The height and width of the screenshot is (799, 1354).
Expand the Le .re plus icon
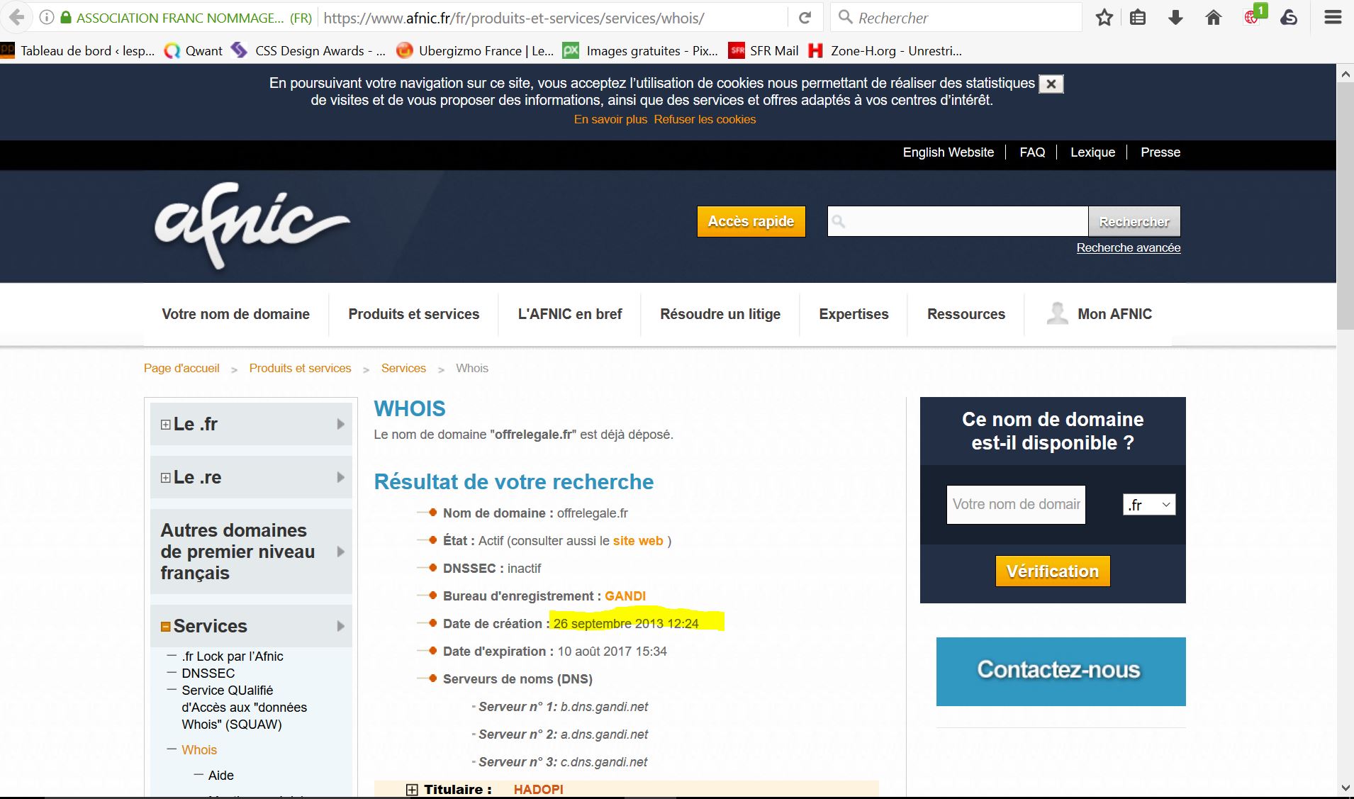pyautogui.click(x=165, y=478)
